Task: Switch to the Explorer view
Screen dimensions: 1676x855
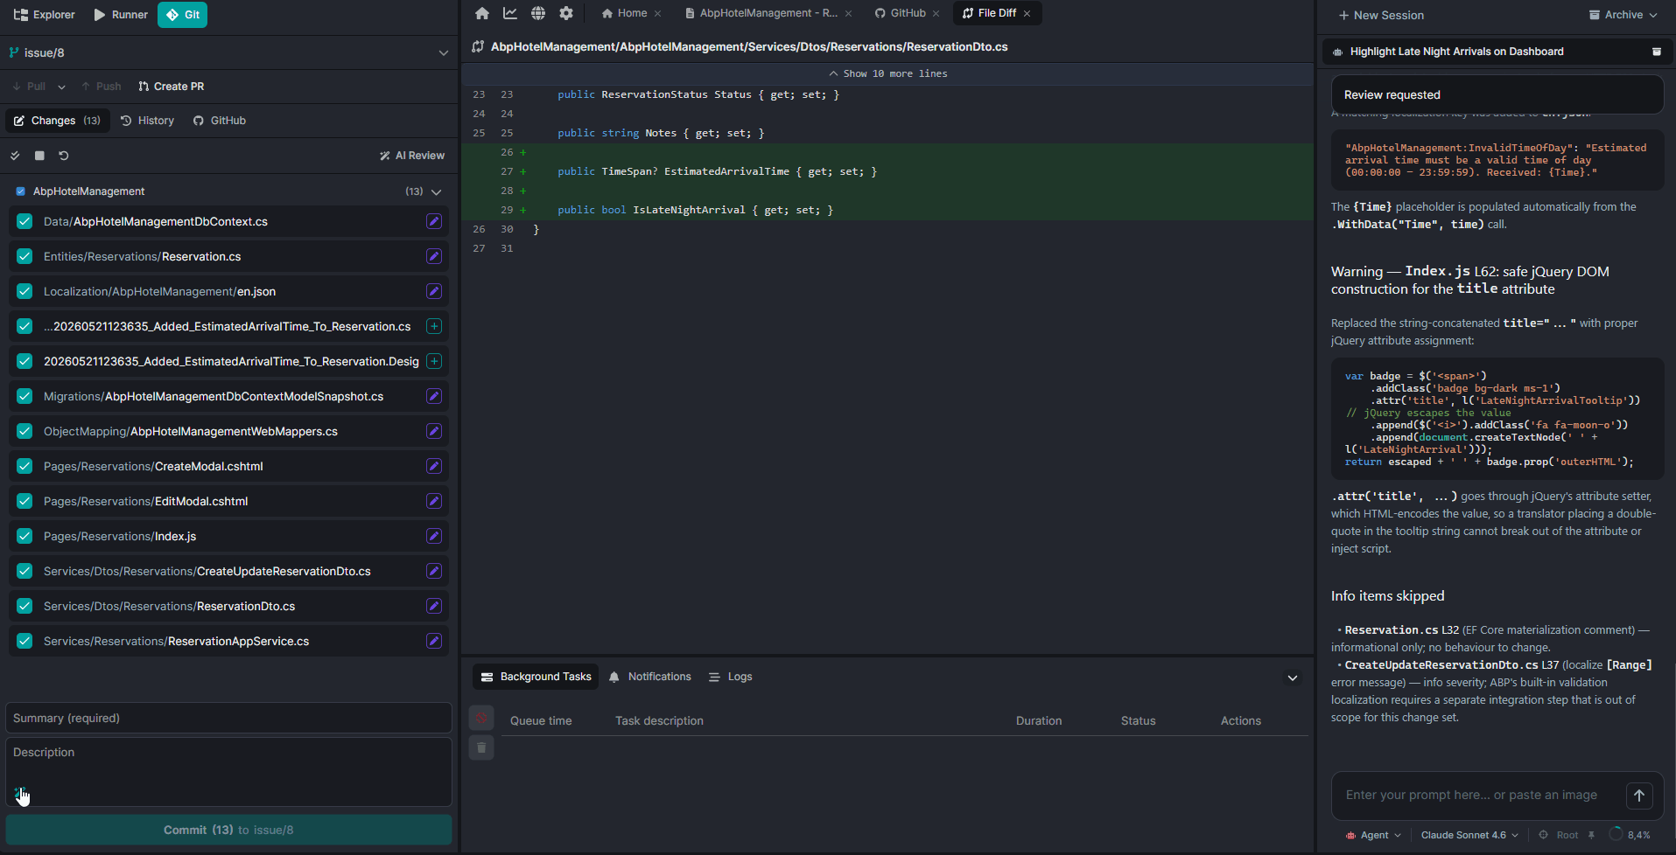Action: 45,15
